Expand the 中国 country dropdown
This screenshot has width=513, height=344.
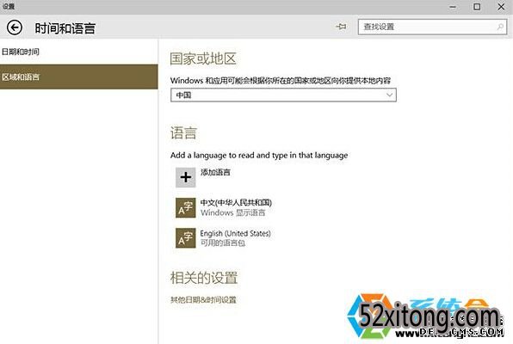tap(283, 95)
